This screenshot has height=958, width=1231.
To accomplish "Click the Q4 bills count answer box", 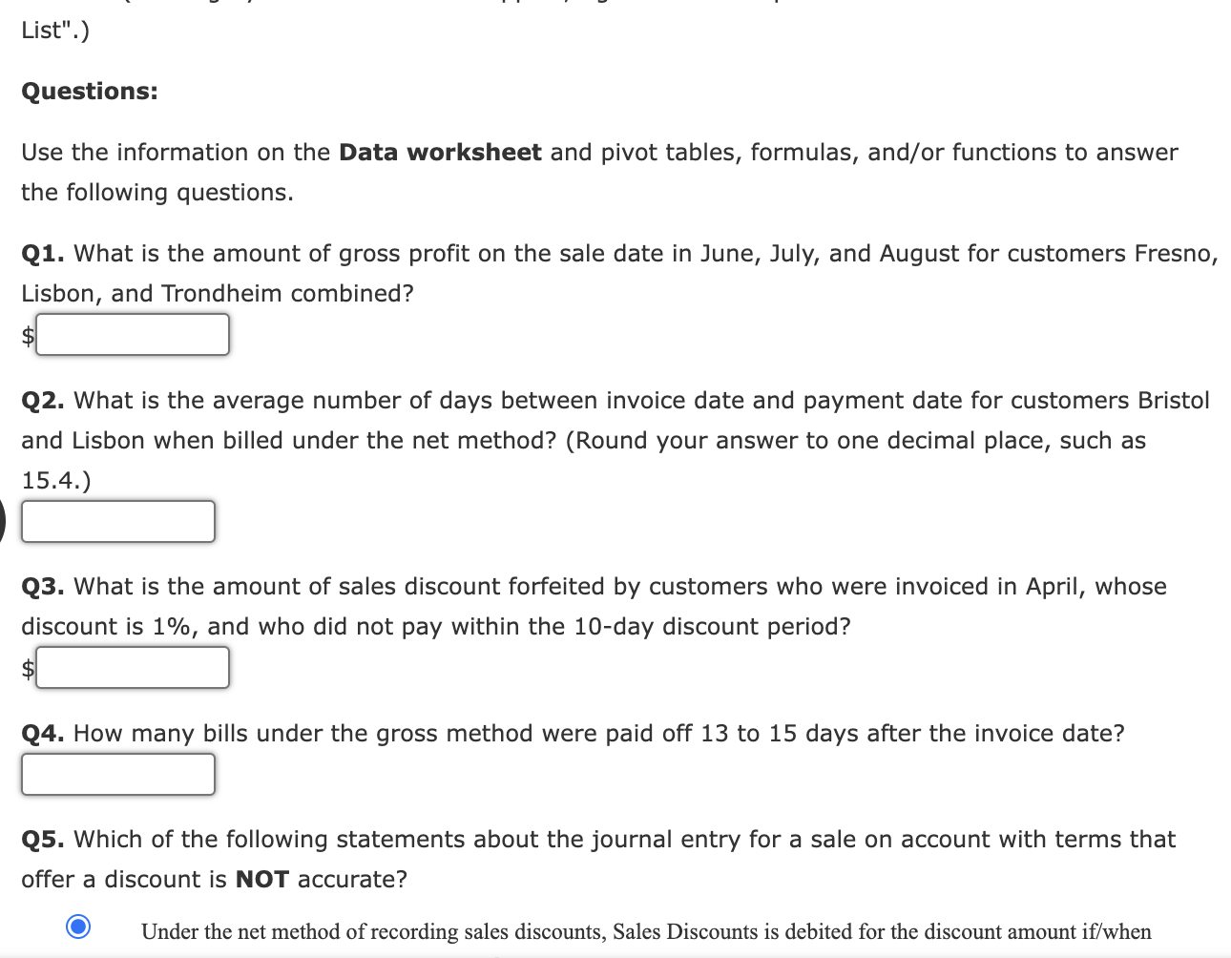I will (x=117, y=774).
